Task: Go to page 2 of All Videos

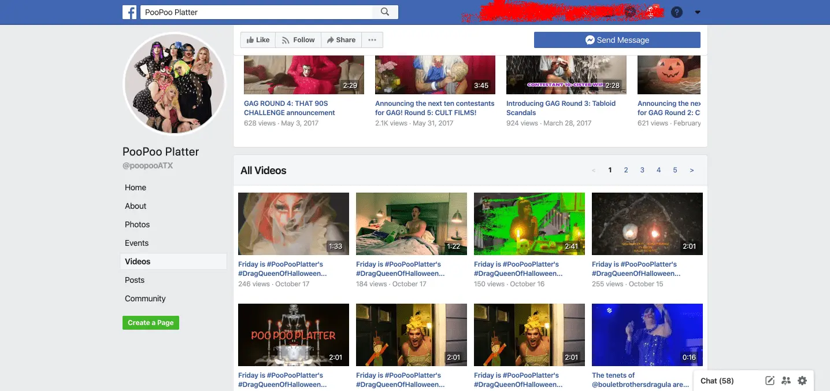Action: click(x=626, y=170)
